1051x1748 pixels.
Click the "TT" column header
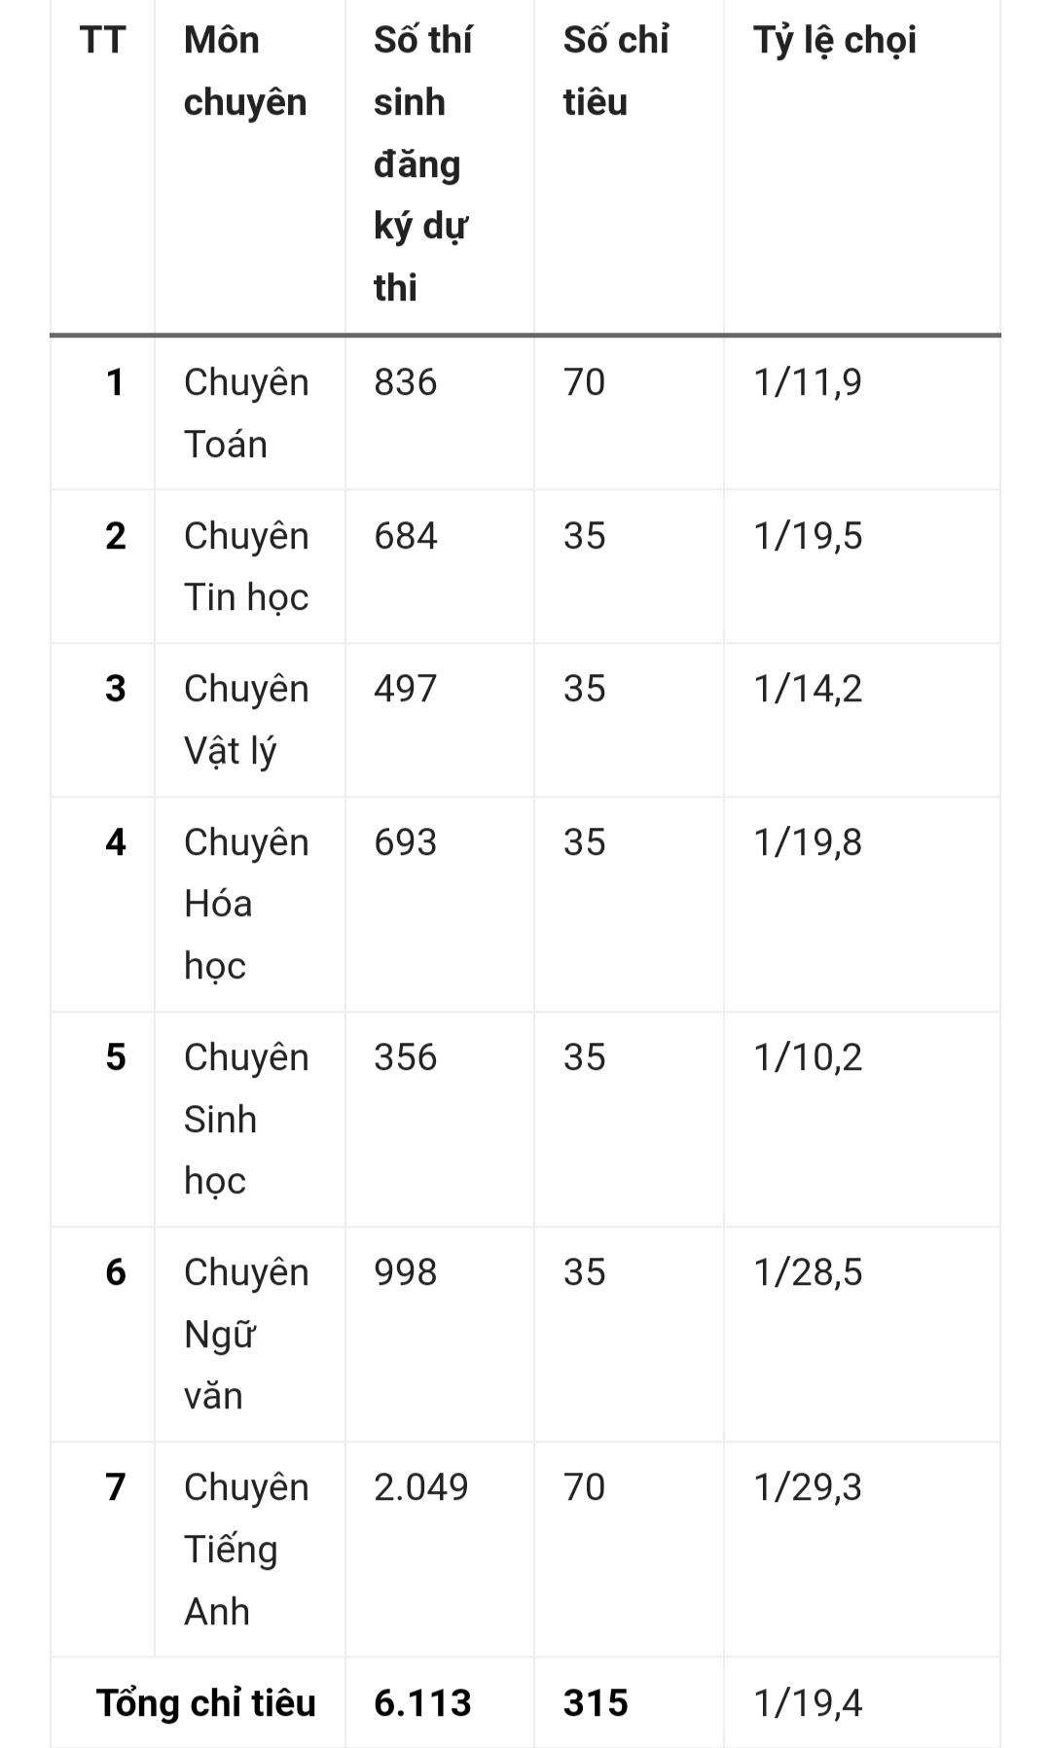point(102,41)
